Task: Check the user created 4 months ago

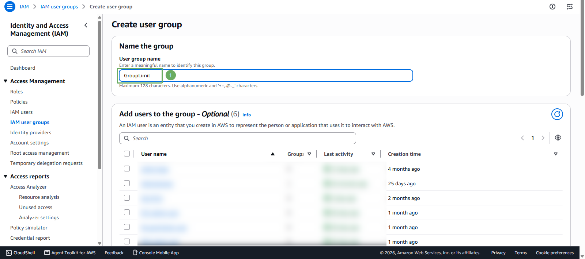Action: pos(127,169)
